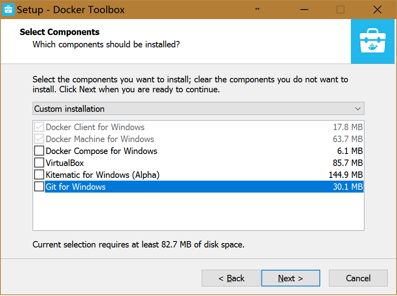
Task: Click the grayed Docker Machine for Windows checkbox
Action: tap(39, 139)
